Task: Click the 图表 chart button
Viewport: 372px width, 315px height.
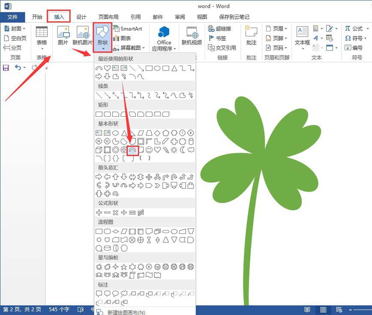Action: [x=122, y=38]
